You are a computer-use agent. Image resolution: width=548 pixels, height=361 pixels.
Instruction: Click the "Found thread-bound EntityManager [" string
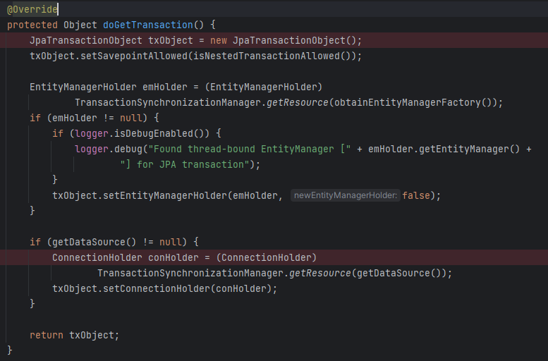point(250,149)
